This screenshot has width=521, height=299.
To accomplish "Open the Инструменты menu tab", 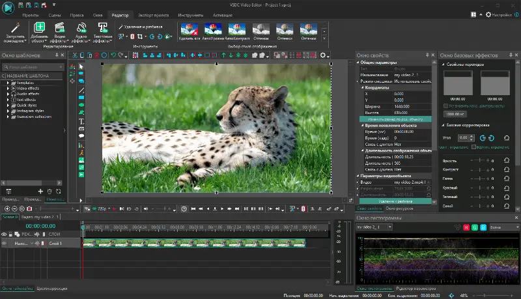I will (x=190, y=15).
